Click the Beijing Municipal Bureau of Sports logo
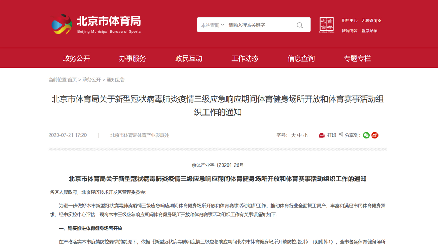The height and width of the screenshot is (246, 438). click(x=96, y=24)
